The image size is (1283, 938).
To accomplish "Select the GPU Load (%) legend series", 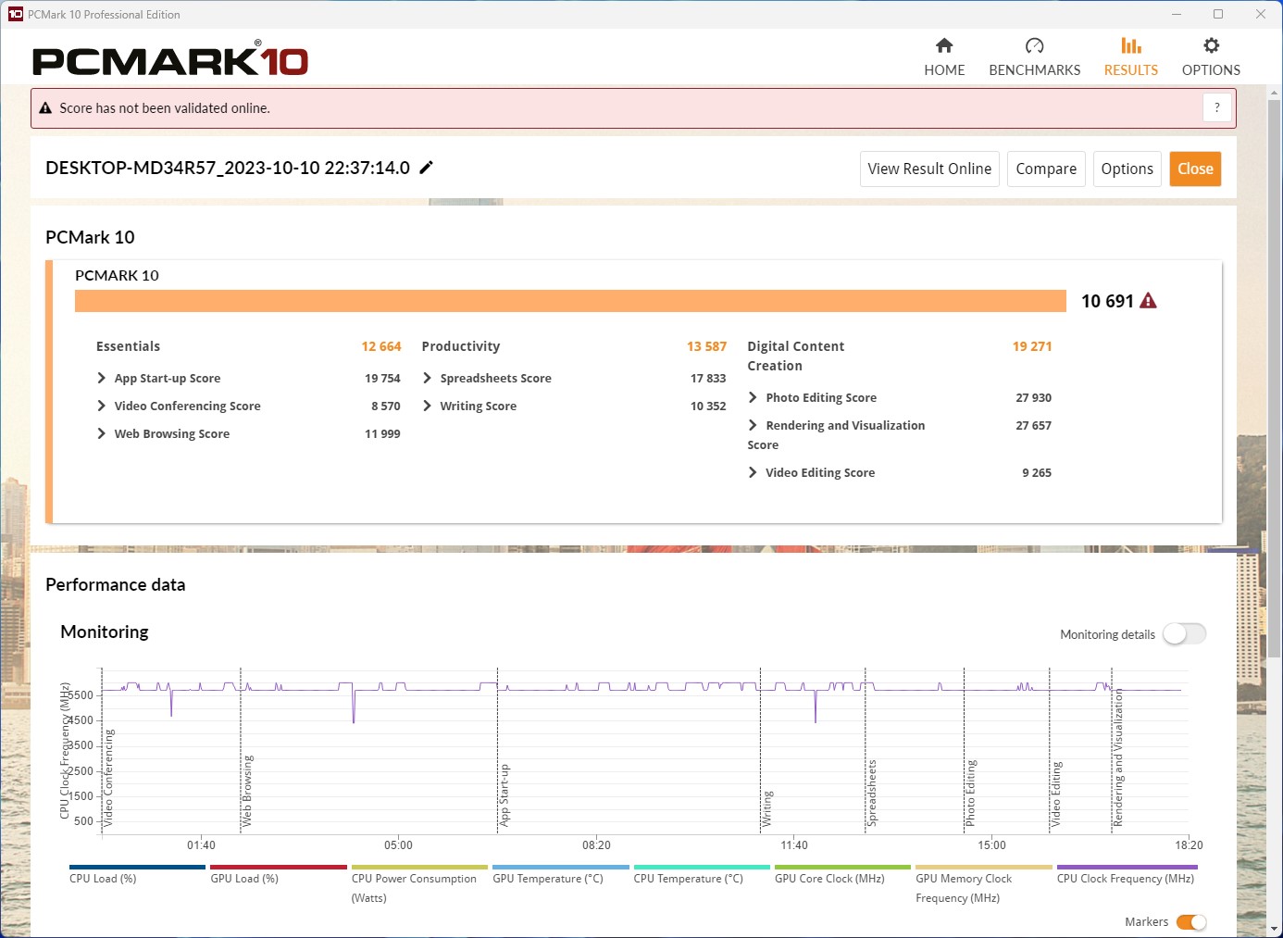I will point(244,879).
